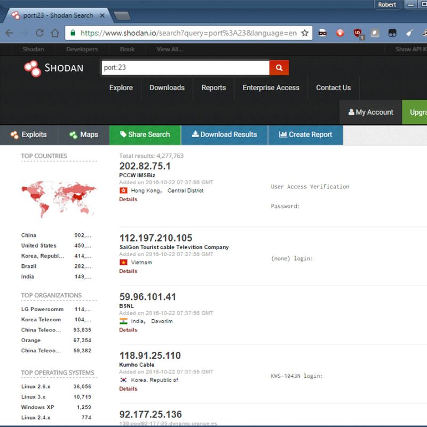
Task: Click the red search magnifier button
Action: 279,68
